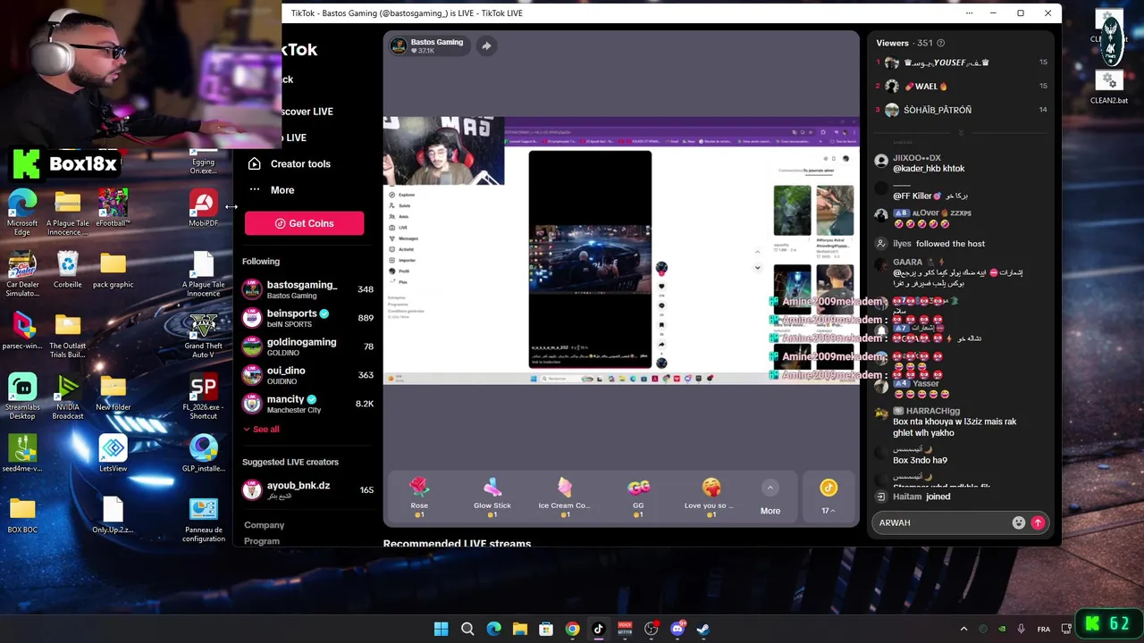Open the More menu in sidebar
Screen dimensions: 1144x643
pyautogui.click(x=272, y=189)
